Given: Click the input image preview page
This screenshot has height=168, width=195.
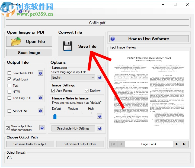Looking at the screenshot, I should pyautogui.click(x=149, y=95).
